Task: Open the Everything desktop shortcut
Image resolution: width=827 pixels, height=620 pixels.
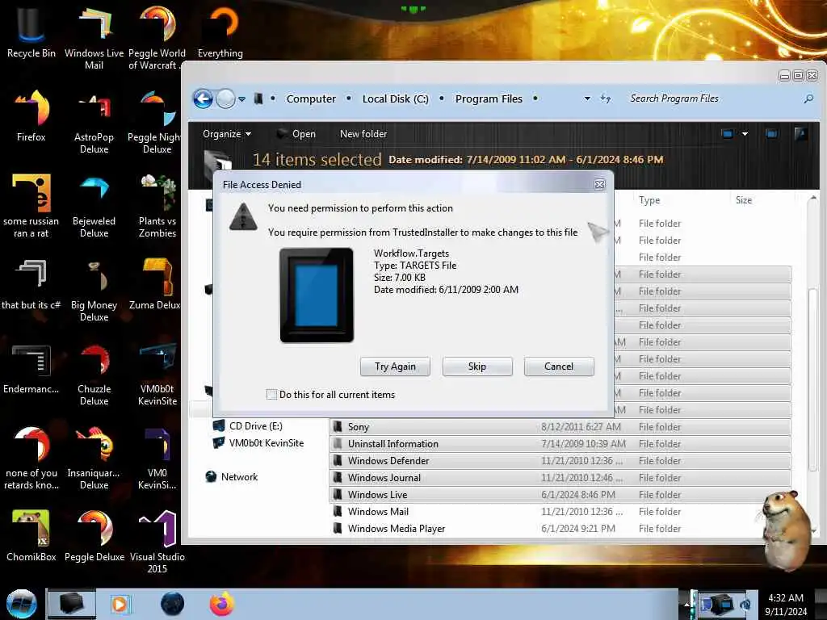Action: [x=220, y=31]
